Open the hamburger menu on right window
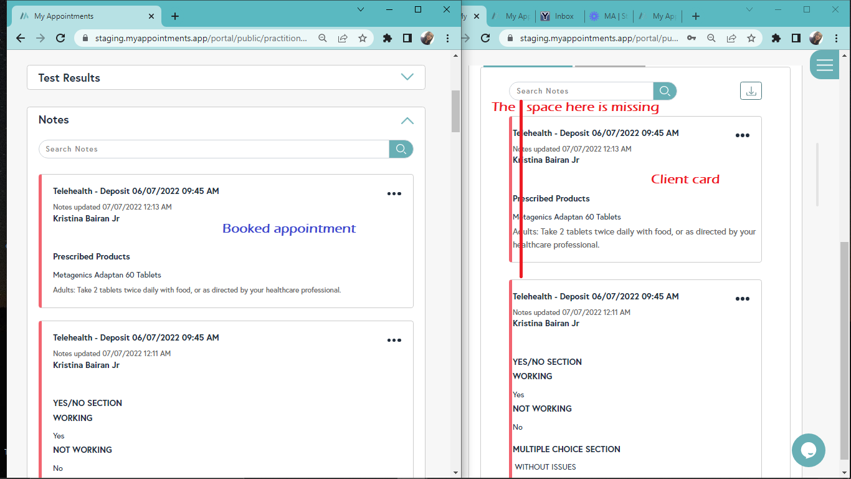This screenshot has width=851, height=479. (824, 65)
